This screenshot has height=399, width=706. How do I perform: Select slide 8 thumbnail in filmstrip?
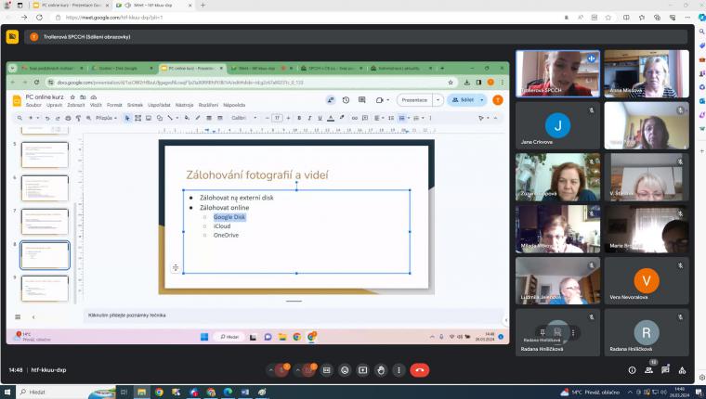point(45,255)
